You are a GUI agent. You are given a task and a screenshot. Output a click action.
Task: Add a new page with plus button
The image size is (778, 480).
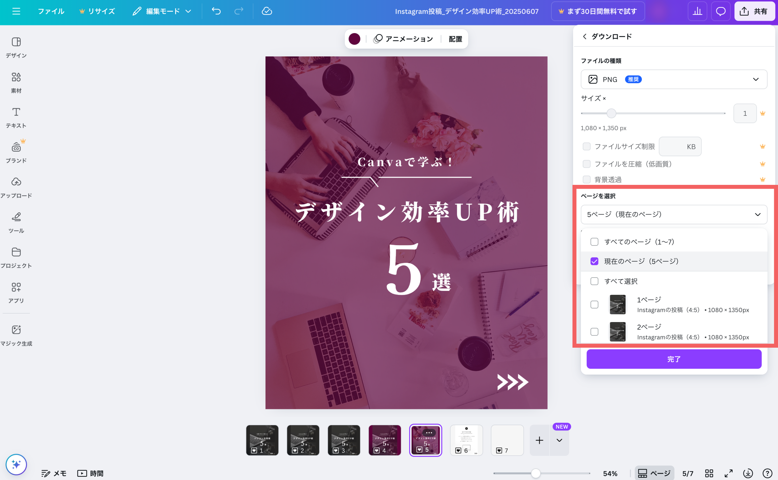(539, 440)
